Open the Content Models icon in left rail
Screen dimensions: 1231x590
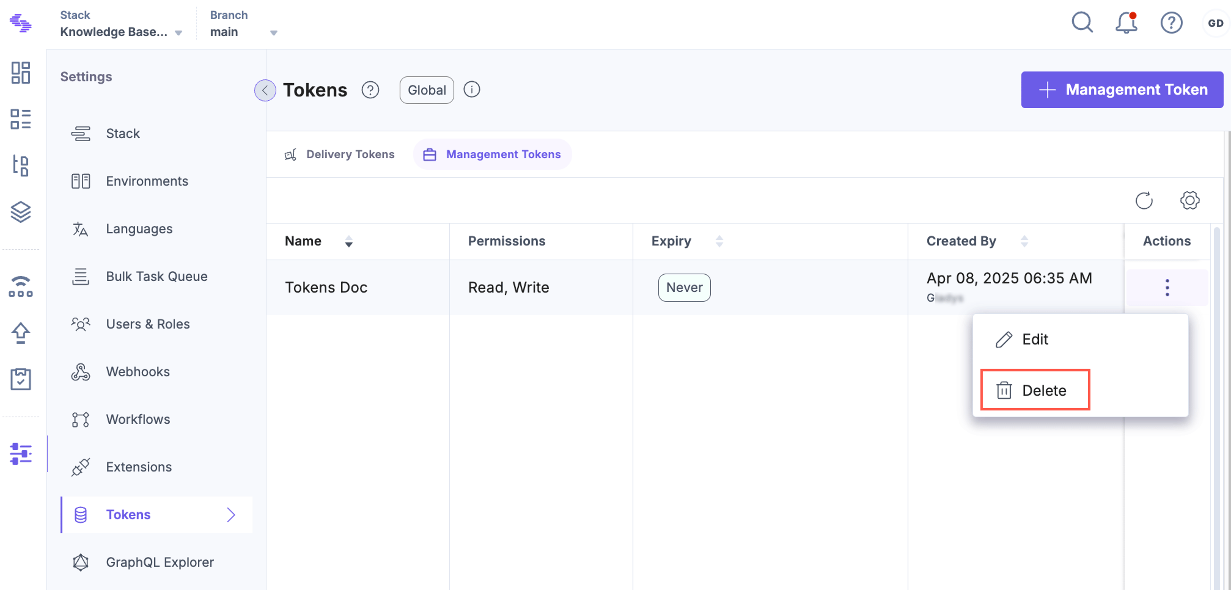[21, 165]
